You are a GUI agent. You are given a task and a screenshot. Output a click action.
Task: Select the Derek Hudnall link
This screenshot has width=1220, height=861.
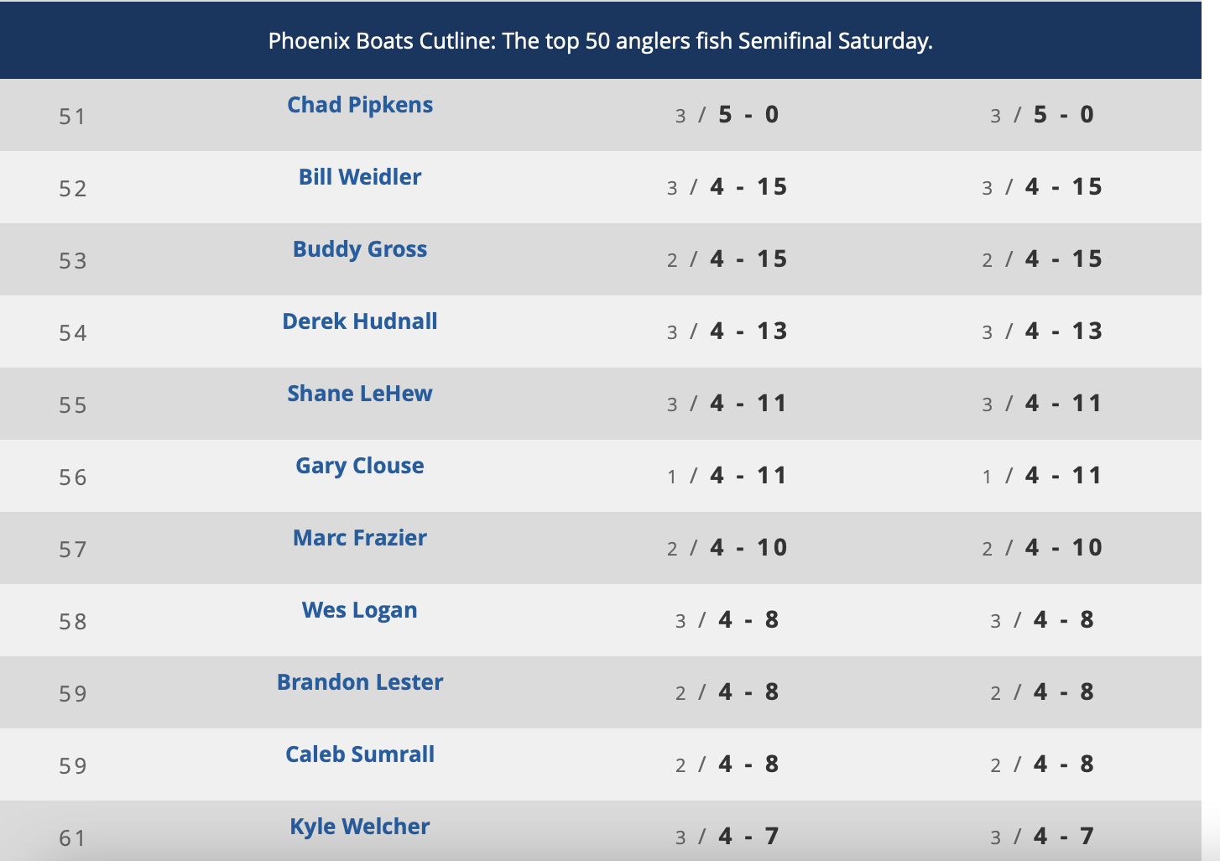[x=360, y=321]
